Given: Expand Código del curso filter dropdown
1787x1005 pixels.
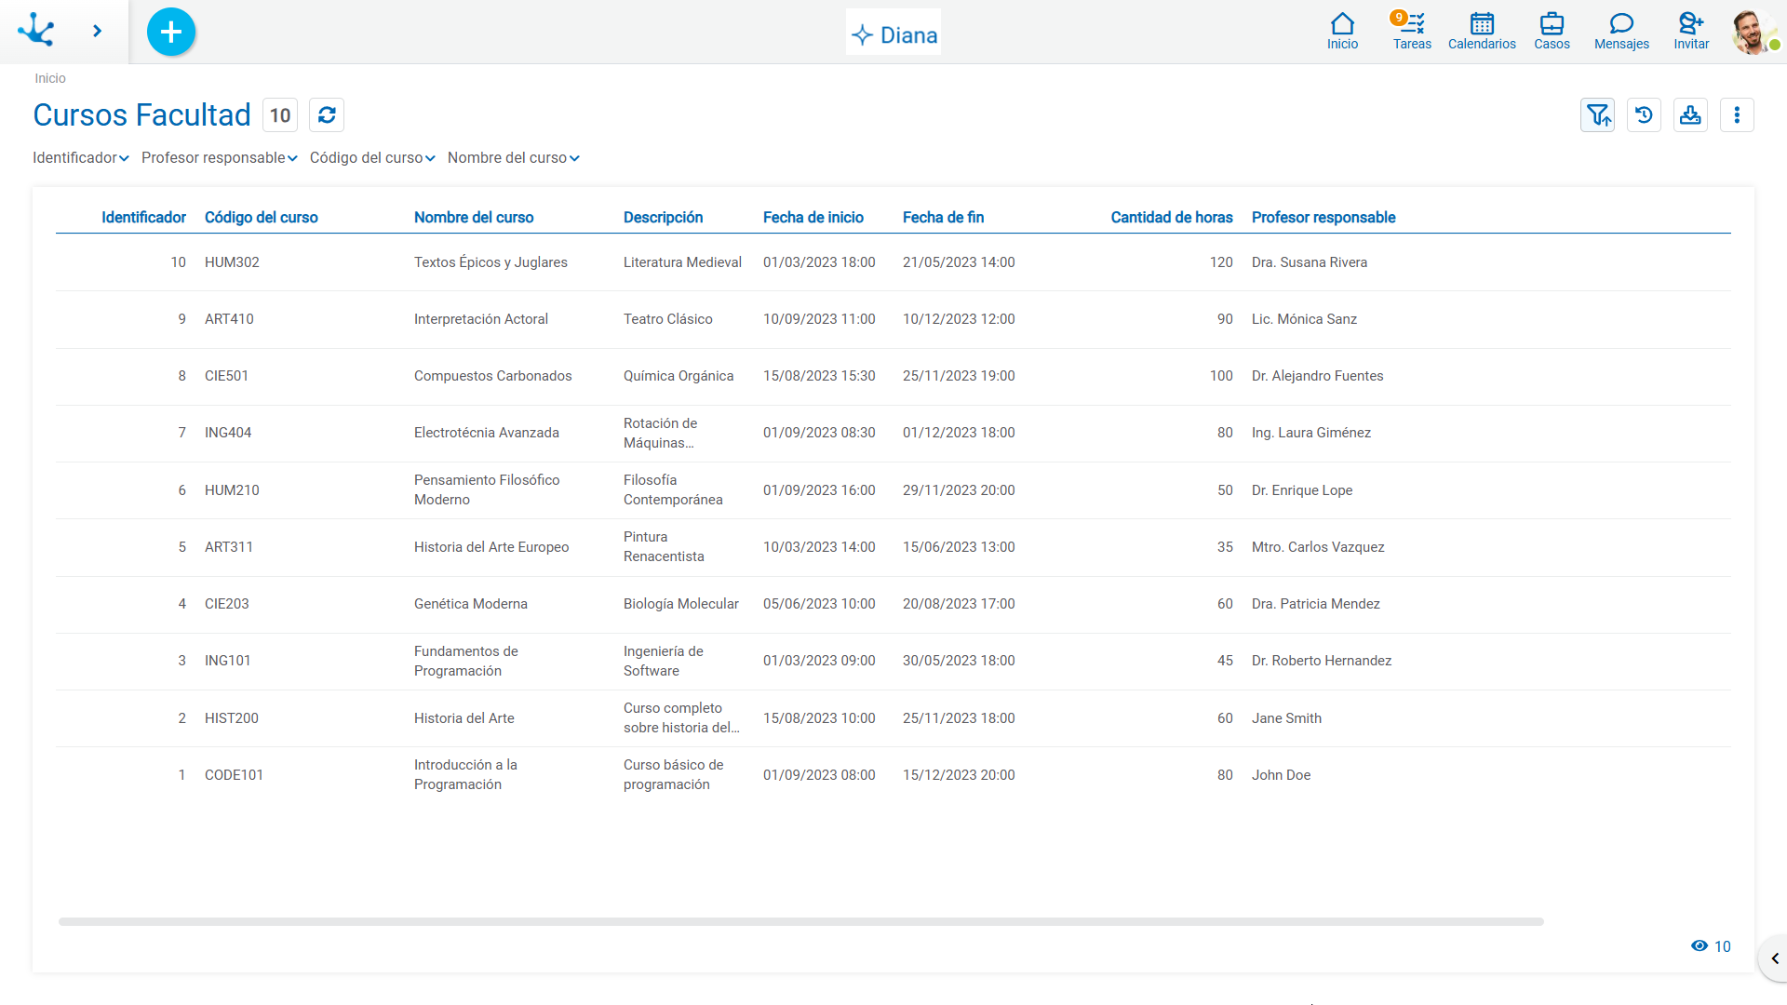Looking at the screenshot, I should [372, 158].
